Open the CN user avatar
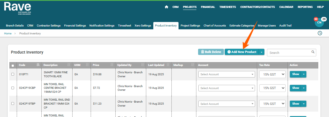Screen dimensions: 329x117 coord(319,23)
